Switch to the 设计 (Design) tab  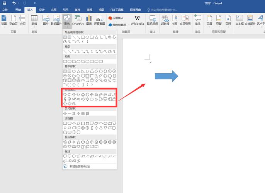tap(42, 10)
